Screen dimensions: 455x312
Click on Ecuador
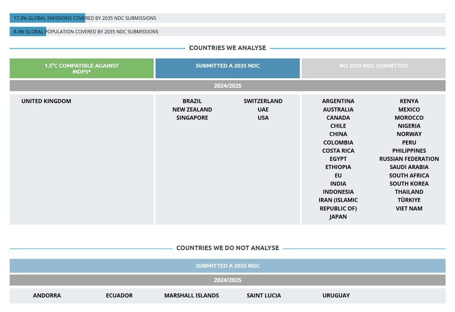119,296
